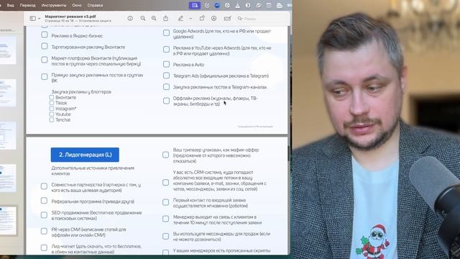Click the printer-shaped menu bar icon

(x=280, y=5)
